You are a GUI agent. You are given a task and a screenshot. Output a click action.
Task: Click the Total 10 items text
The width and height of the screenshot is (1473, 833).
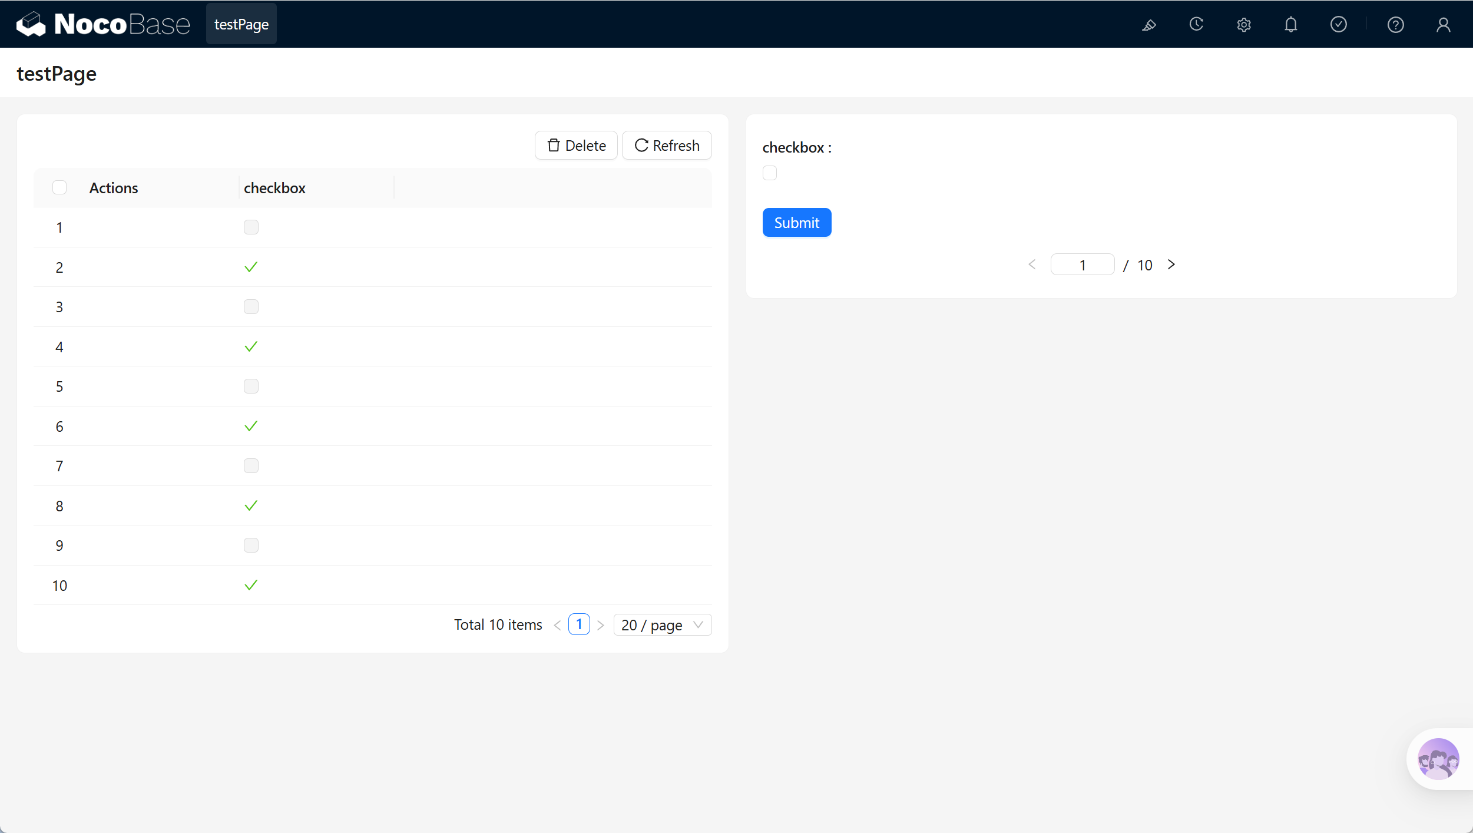[x=498, y=624]
